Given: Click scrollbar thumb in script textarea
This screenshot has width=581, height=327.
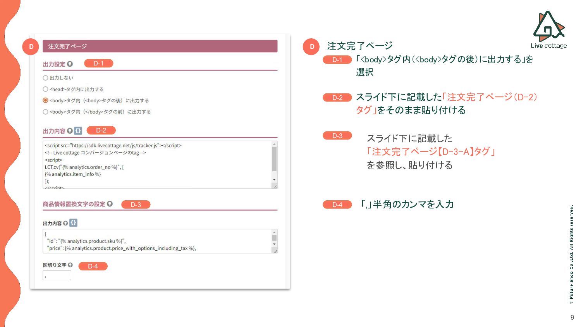Looking at the screenshot, I should 274,159.
